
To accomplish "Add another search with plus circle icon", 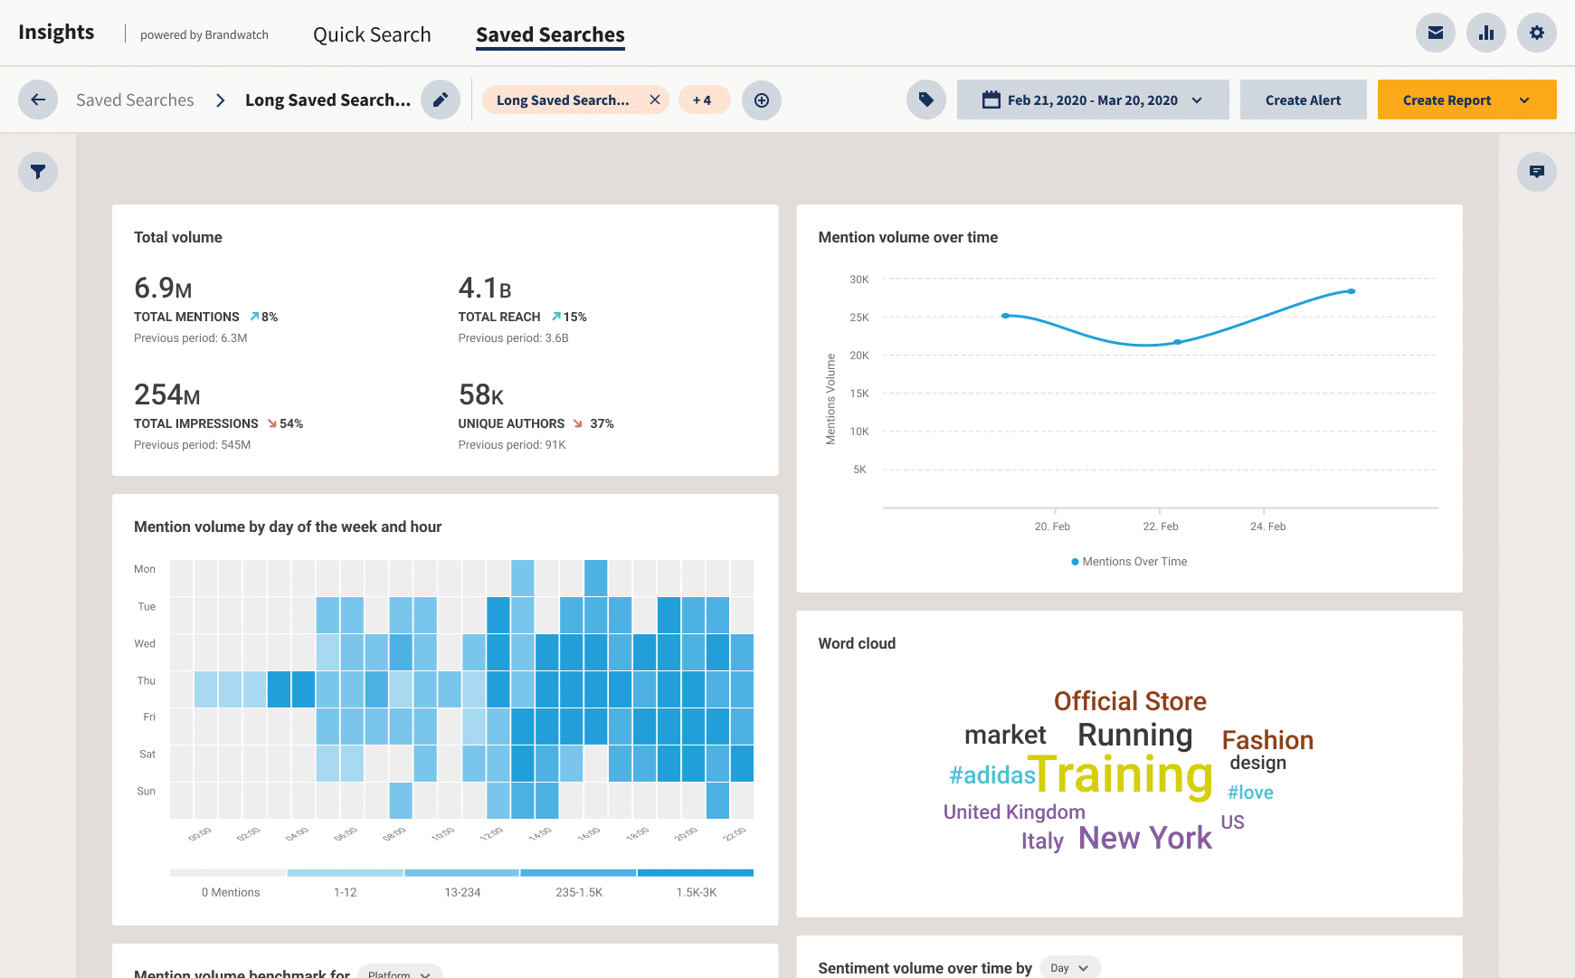I will tap(762, 100).
